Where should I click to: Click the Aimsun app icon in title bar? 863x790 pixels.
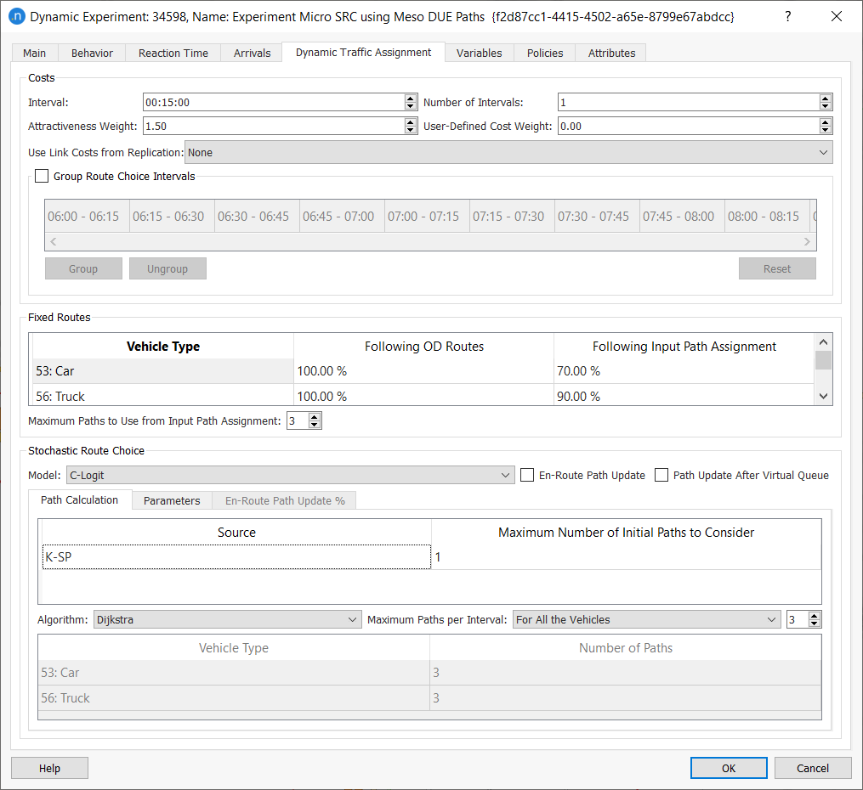17,17
